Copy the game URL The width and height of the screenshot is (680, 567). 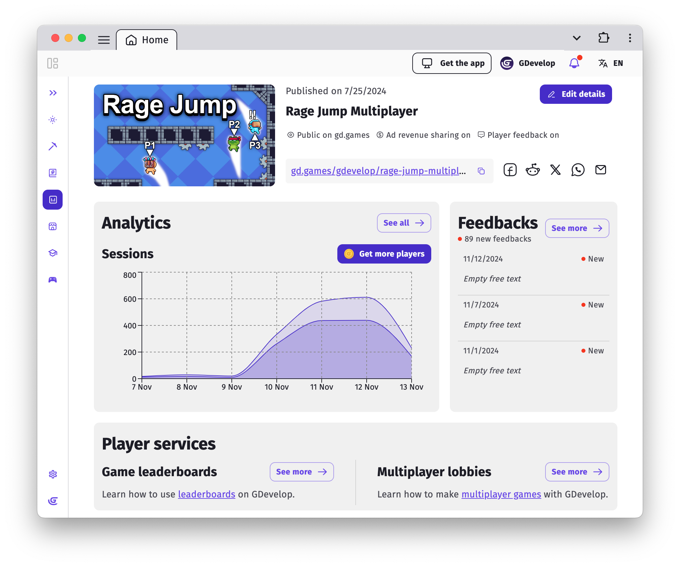[481, 171]
